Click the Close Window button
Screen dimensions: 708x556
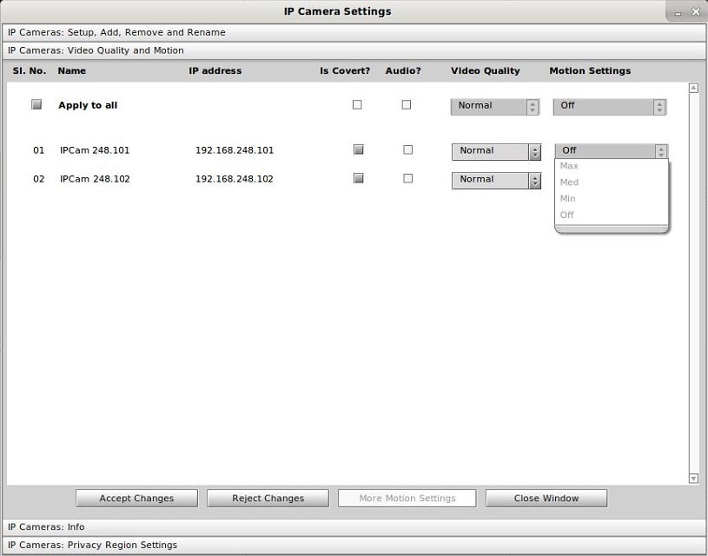tap(546, 499)
